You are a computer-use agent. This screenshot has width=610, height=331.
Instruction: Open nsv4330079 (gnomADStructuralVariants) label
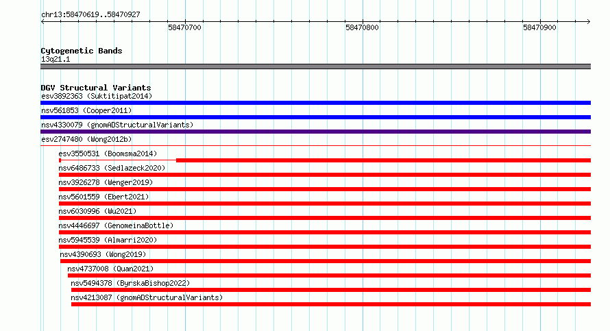[117, 125]
